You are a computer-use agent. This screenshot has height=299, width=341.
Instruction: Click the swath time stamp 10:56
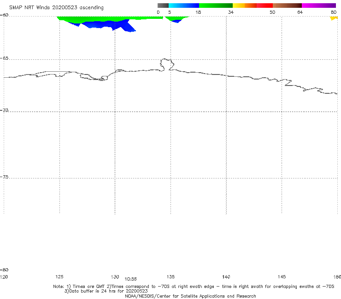[130, 279]
